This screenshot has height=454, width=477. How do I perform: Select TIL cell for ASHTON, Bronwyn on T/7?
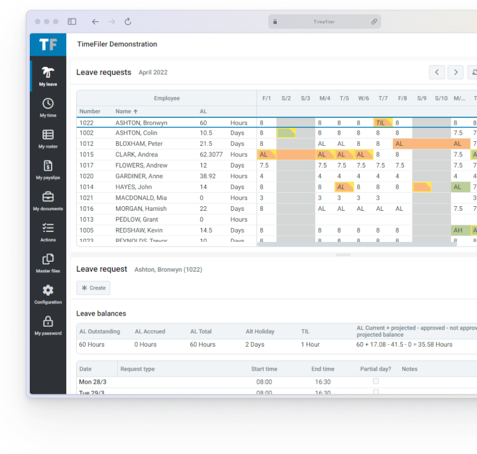point(383,123)
